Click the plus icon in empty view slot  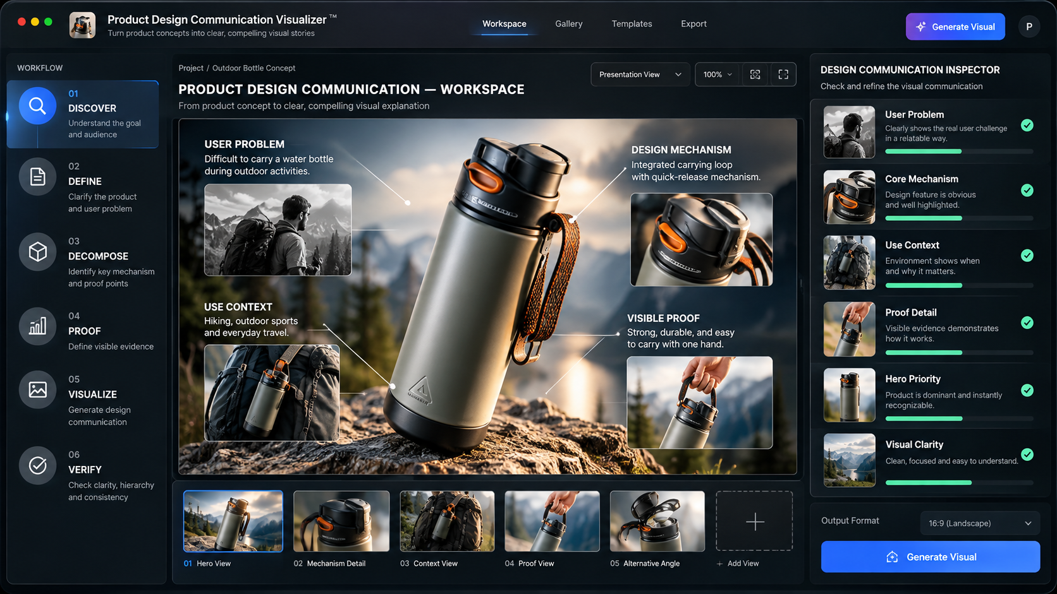click(755, 521)
